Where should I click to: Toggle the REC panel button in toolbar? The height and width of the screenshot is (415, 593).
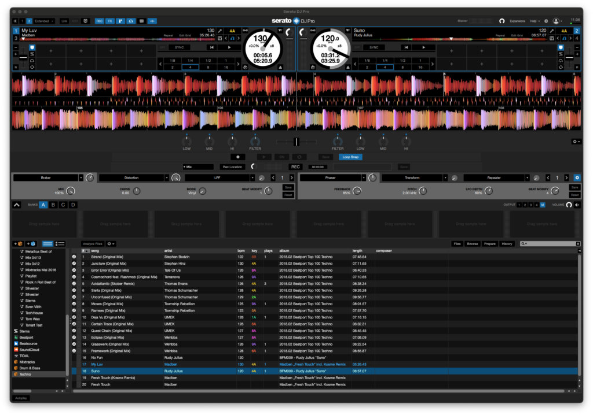99,21
